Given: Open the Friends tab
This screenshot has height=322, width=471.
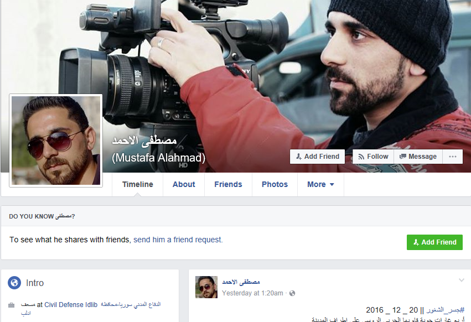Looking at the screenshot, I should [x=228, y=185].
